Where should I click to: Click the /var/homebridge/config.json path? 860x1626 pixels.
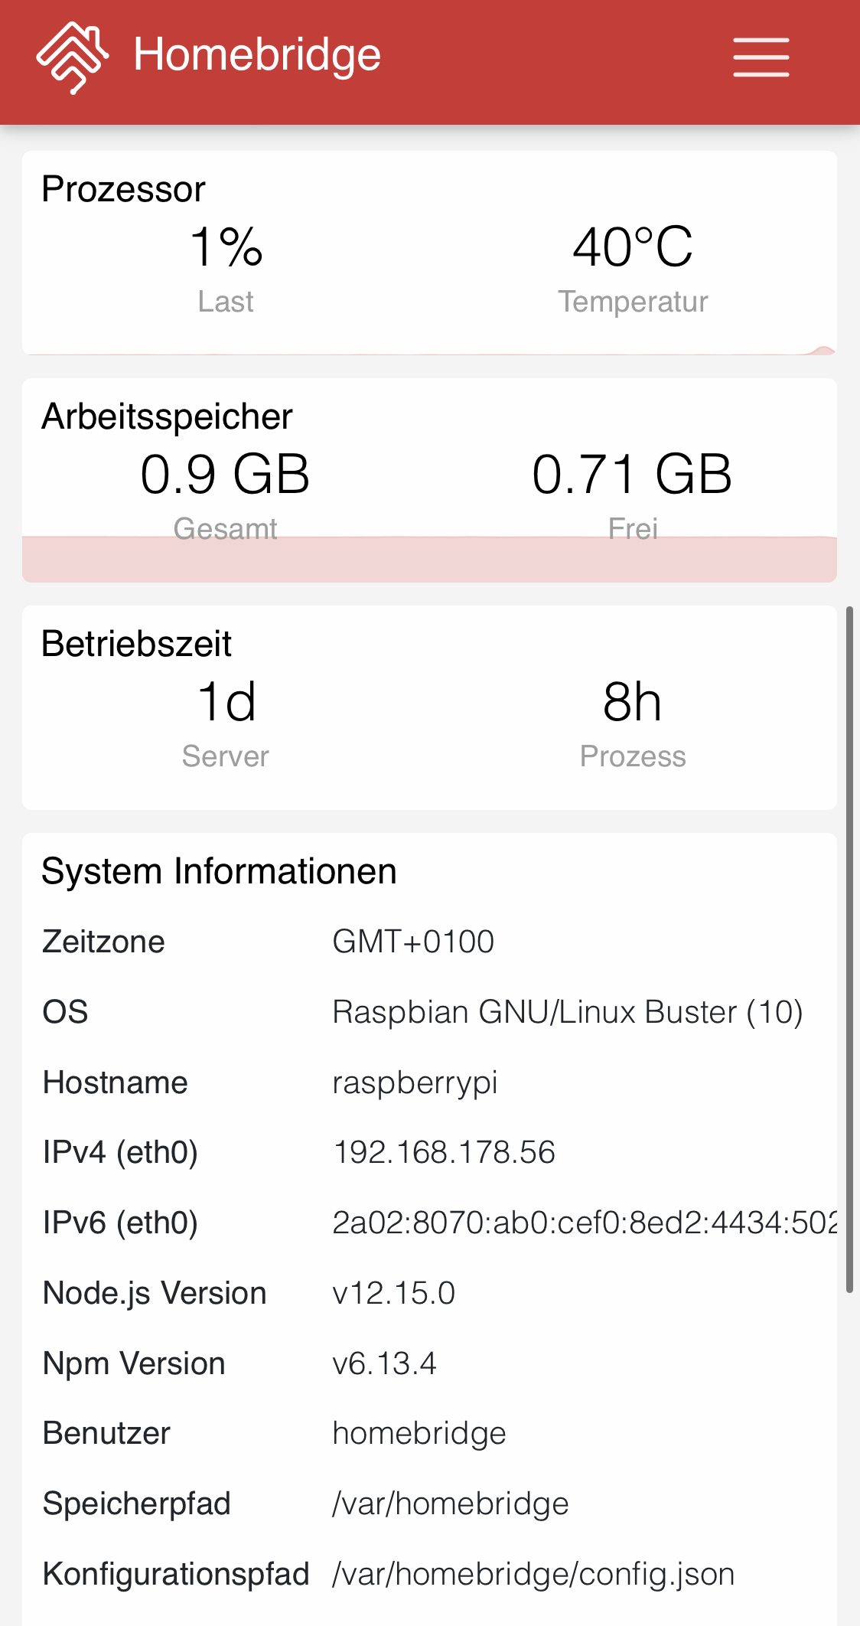533,1574
